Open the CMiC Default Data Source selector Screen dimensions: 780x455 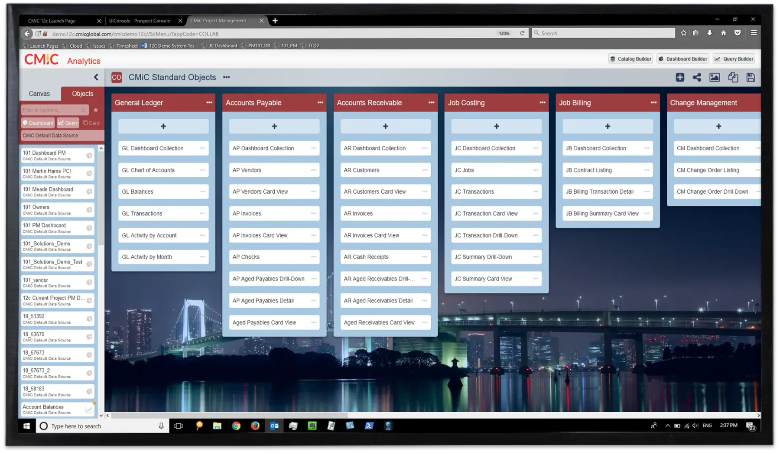62,136
